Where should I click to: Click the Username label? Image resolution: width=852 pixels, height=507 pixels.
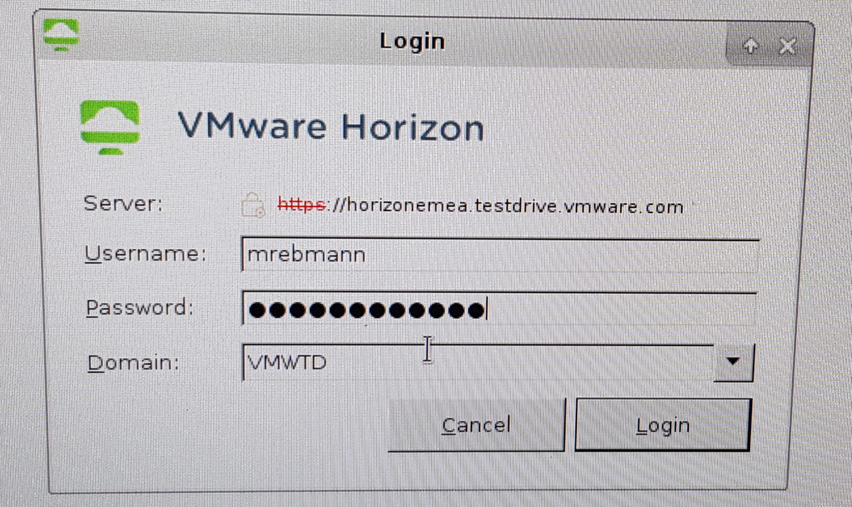click(146, 253)
